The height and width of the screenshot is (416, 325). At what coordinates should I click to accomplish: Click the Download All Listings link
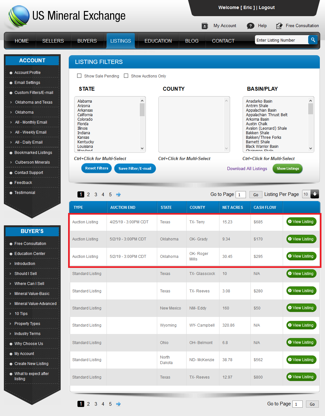(x=247, y=168)
